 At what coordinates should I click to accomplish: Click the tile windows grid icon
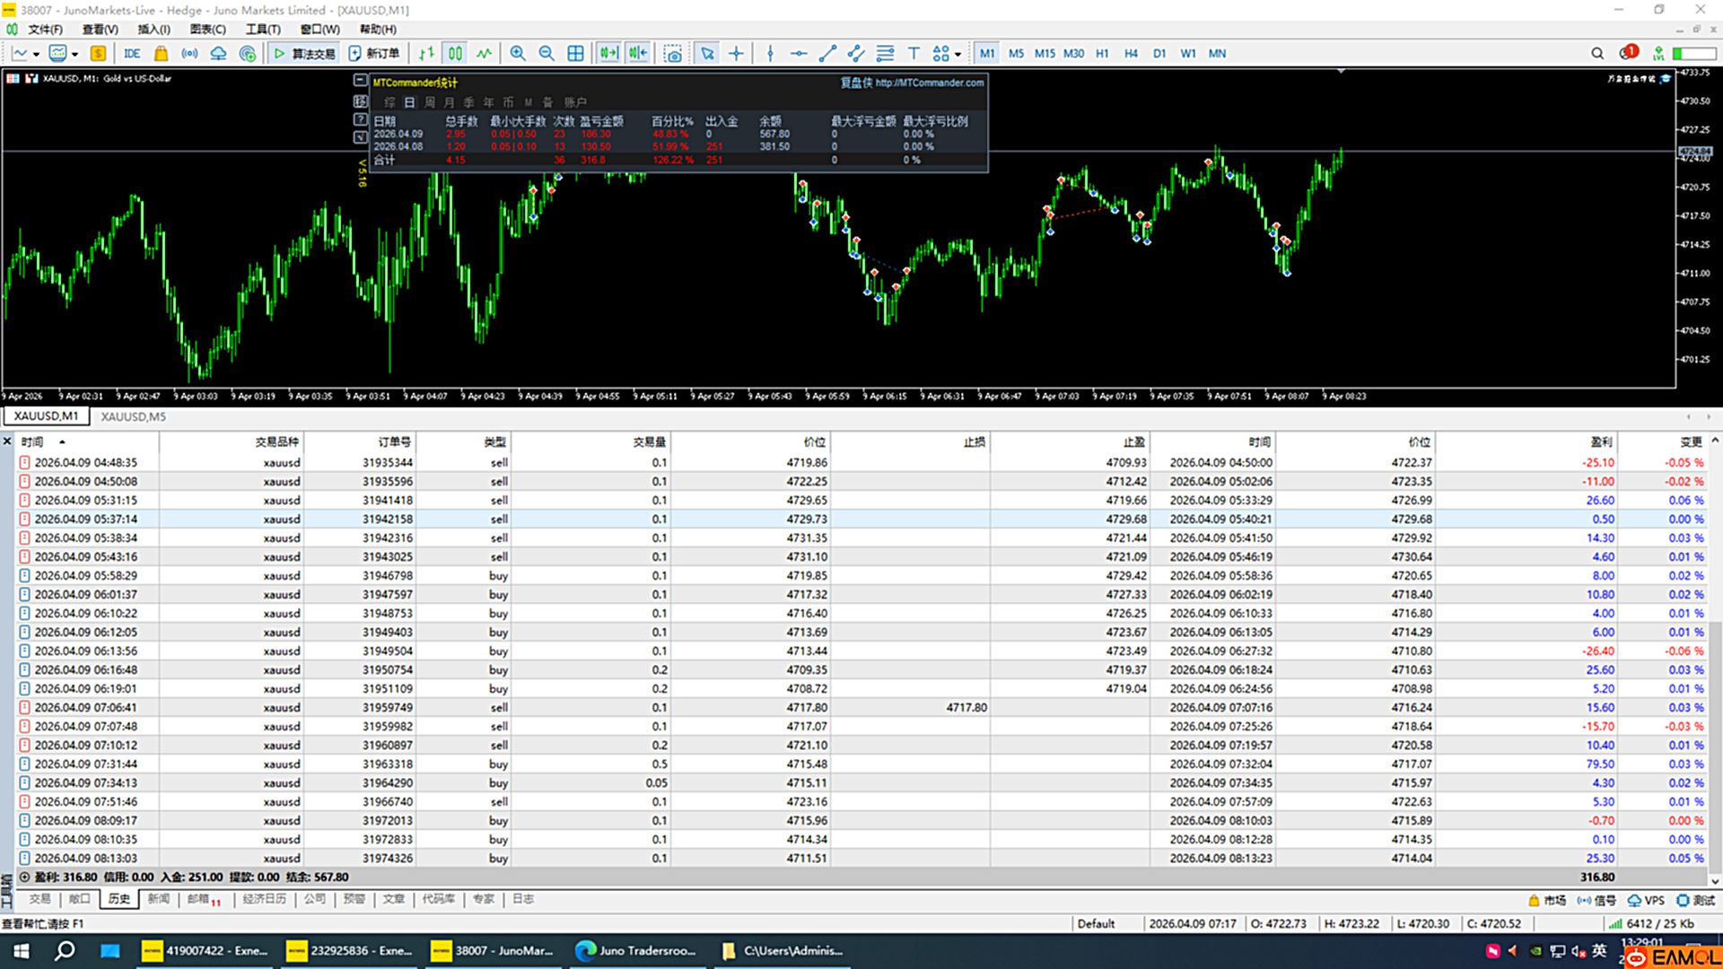575,54
